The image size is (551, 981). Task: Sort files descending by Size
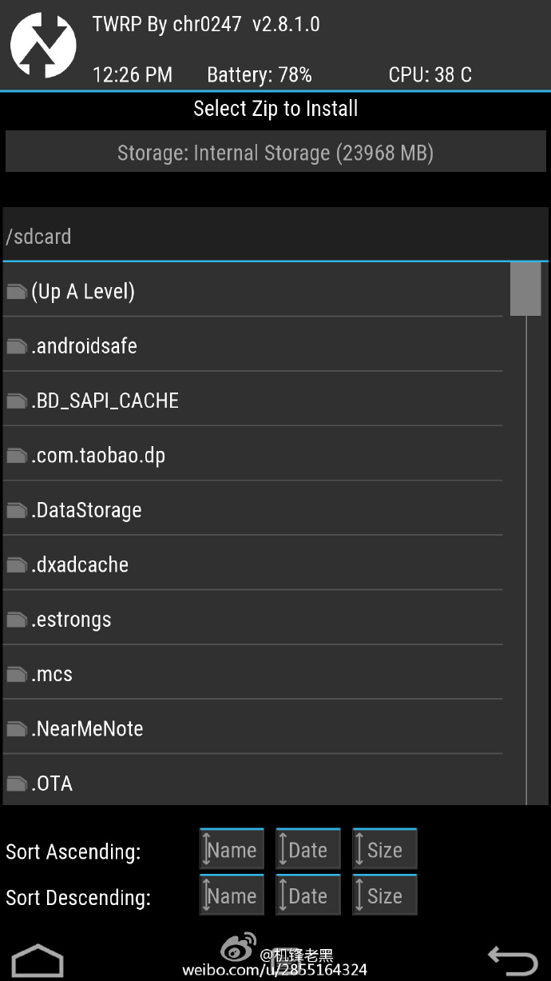pos(384,895)
